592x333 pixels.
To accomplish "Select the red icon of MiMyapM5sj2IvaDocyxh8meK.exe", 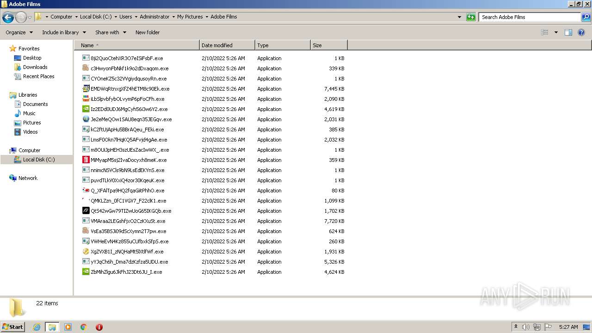I will (86, 160).
